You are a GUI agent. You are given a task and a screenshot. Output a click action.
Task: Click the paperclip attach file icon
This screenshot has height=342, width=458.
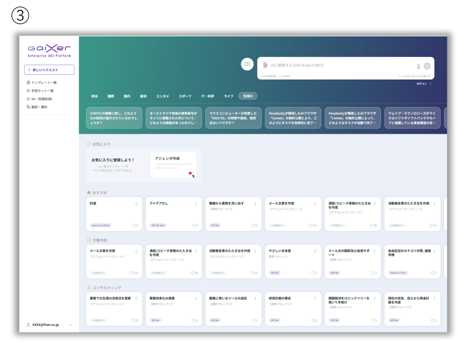coord(265,65)
